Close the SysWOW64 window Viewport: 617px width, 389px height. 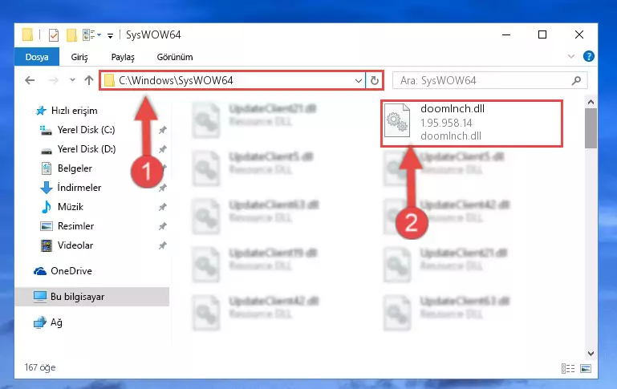[579, 34]
